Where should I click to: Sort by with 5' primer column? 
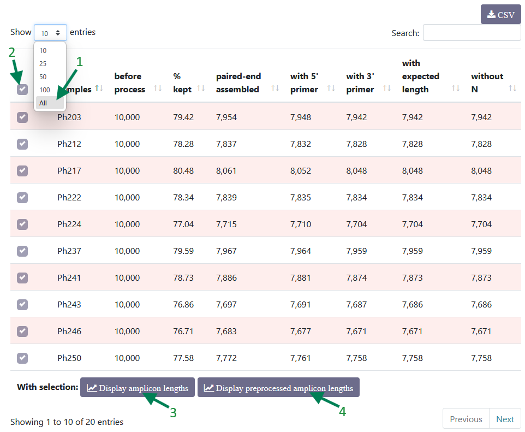(x=331, y=88)
